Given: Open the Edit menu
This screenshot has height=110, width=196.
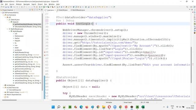Looking at the screenshot, I should pos(6,4).
